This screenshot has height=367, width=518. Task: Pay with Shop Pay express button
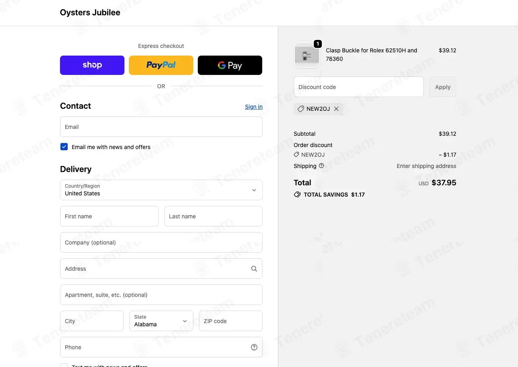point(92,65)
